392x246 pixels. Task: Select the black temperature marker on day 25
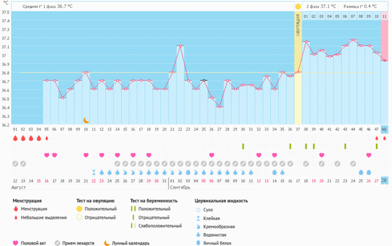[204, 80]
